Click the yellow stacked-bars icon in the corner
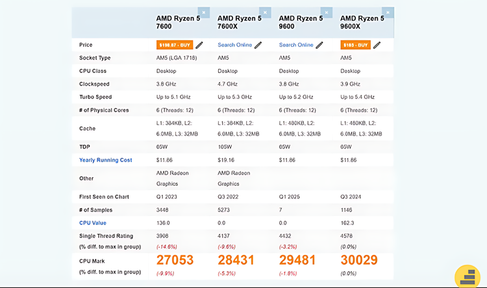Screen dimensions: 487x288 point(468,277)
